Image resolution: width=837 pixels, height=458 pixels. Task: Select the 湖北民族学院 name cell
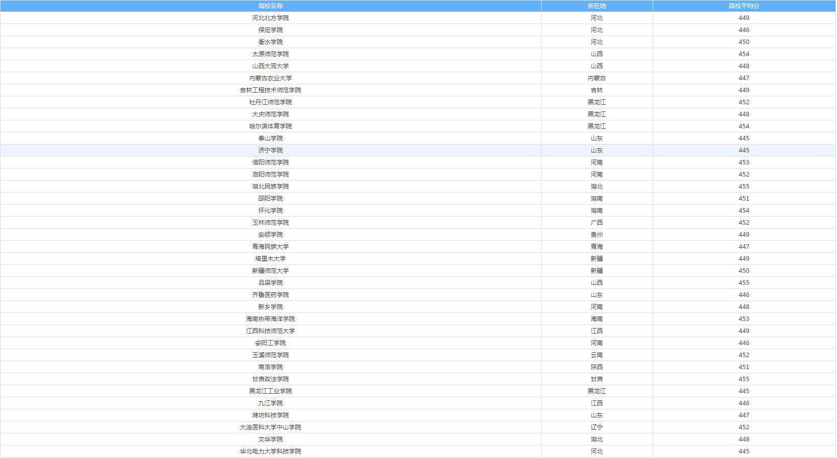click(270, 187)
